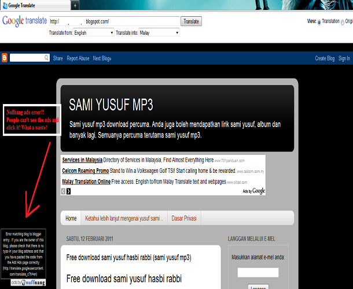Click the www.701panduan.com ad URL
Screen dimensions: 353x289
[x=229, y=161]
